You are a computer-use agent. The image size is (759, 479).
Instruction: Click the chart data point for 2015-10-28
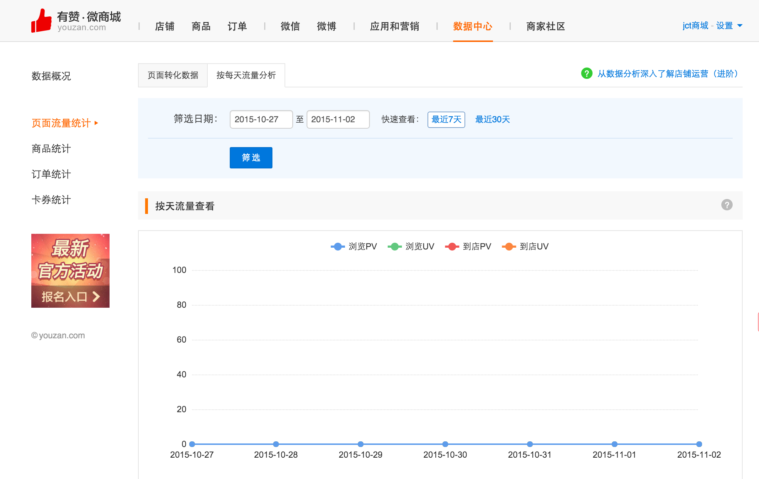click(276, 444)
